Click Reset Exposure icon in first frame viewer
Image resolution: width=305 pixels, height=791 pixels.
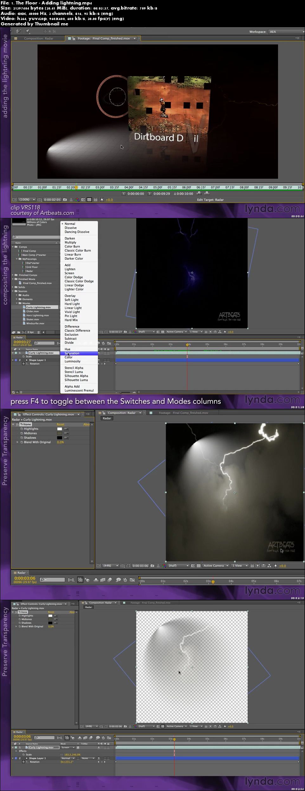pyautogui.click(x=101, y=200)
